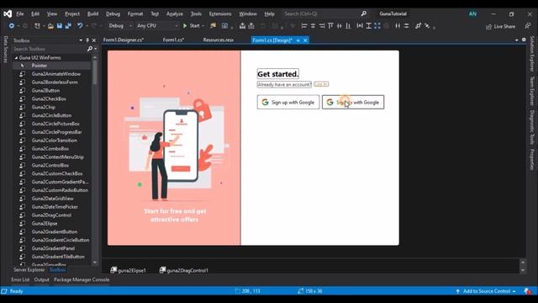Open the Analyze menu
Screen dimensions: 538x303
coord(175,13)
